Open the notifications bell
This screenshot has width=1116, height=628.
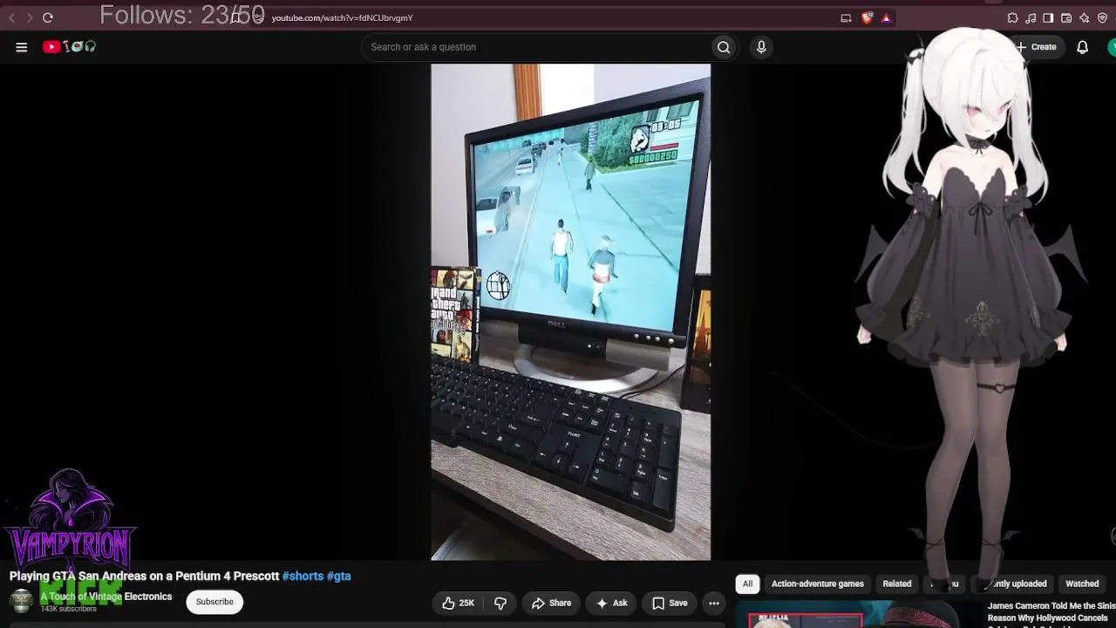point(1082,47)
